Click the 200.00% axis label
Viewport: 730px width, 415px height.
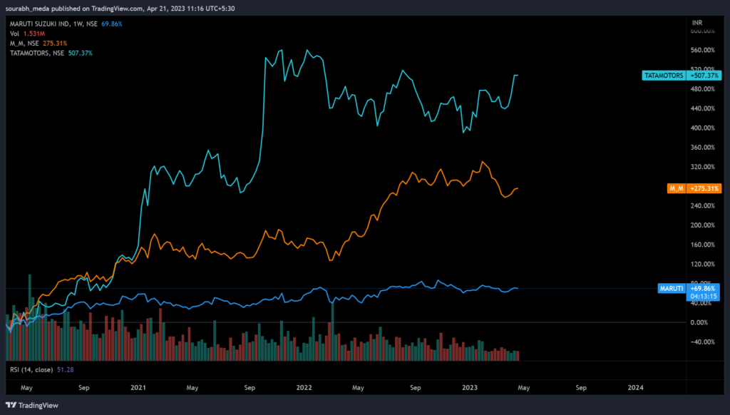point(702,225)
